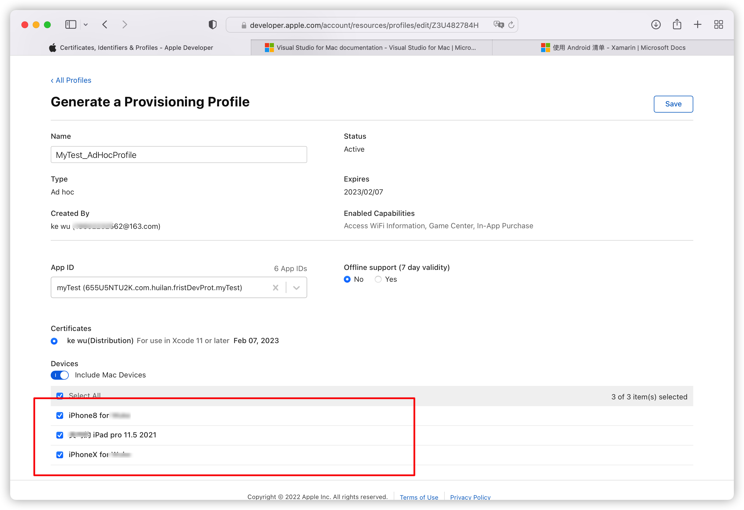Image resolution: width=744 pixels, height=510 pixels.
Task: Select Yes for Offline support
Action: click(378, 279)
